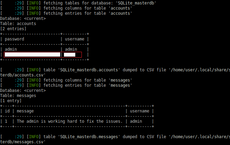Click 'SQLite_masterdb.accounts' in the dump log line
This screenshot has width=230, height=145.
(89, 70)
